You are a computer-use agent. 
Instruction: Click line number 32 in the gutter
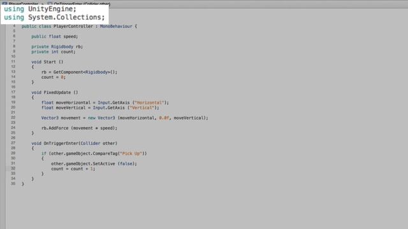[13, 168]
